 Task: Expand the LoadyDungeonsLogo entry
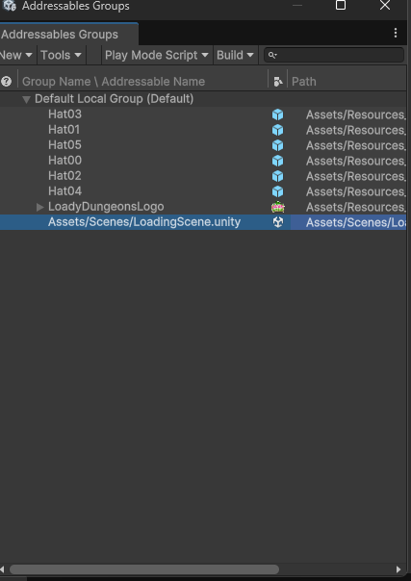[x=40, y=207]
